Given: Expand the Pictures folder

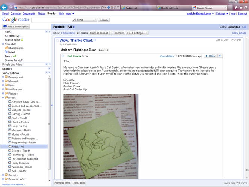Looking at the screenshot, I should (3, 93).
